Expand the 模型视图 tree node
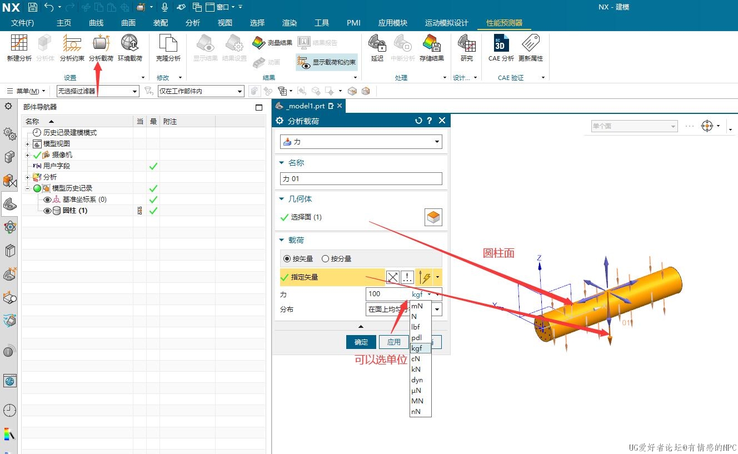738x454 pixels. (27, 144)
